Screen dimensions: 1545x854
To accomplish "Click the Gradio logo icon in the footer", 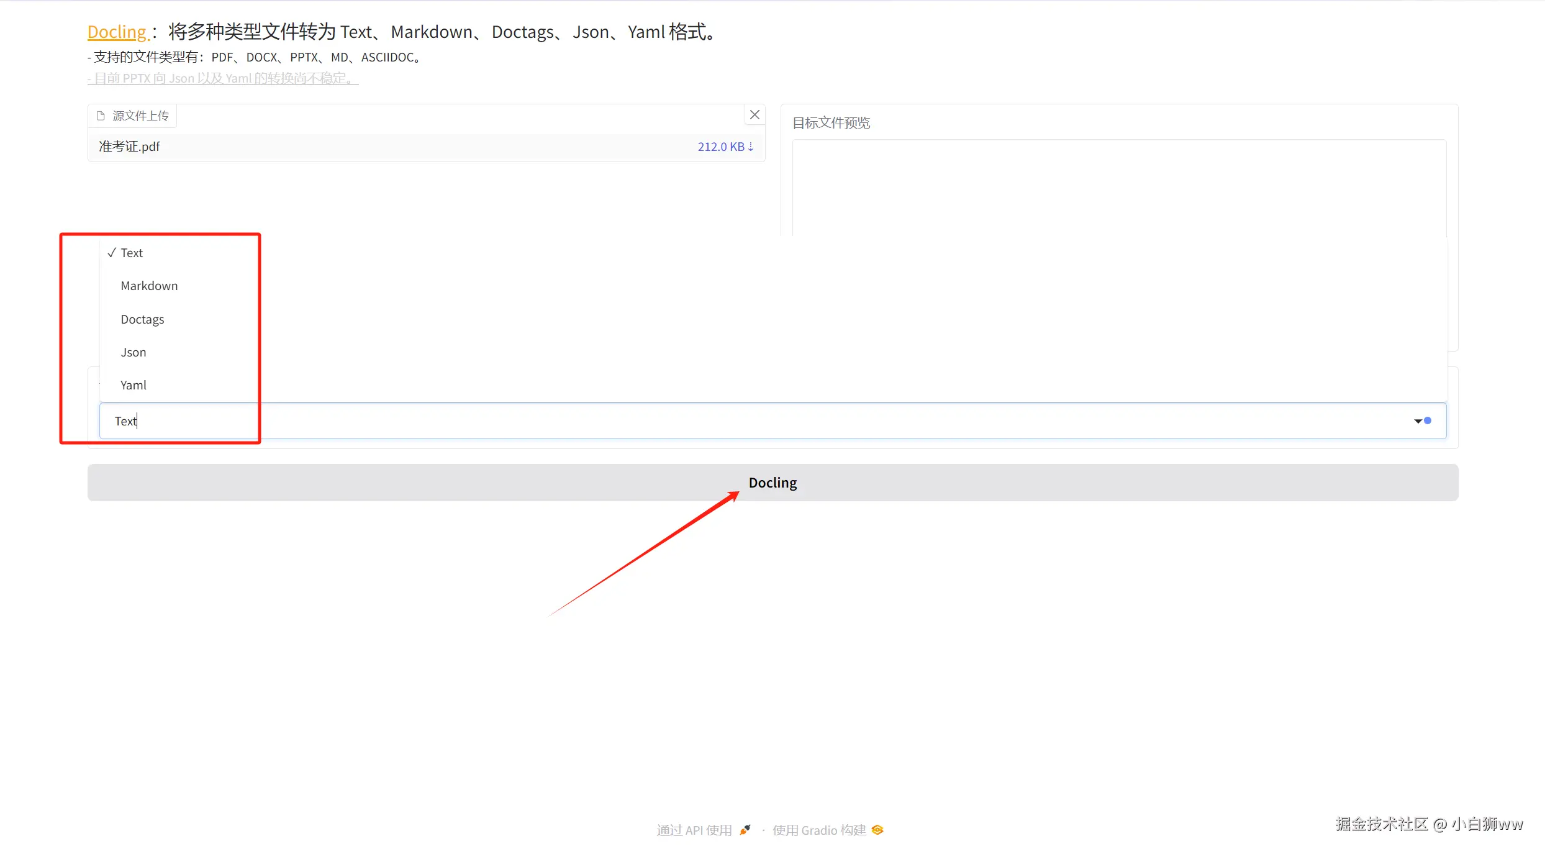I will click(877, 830).
